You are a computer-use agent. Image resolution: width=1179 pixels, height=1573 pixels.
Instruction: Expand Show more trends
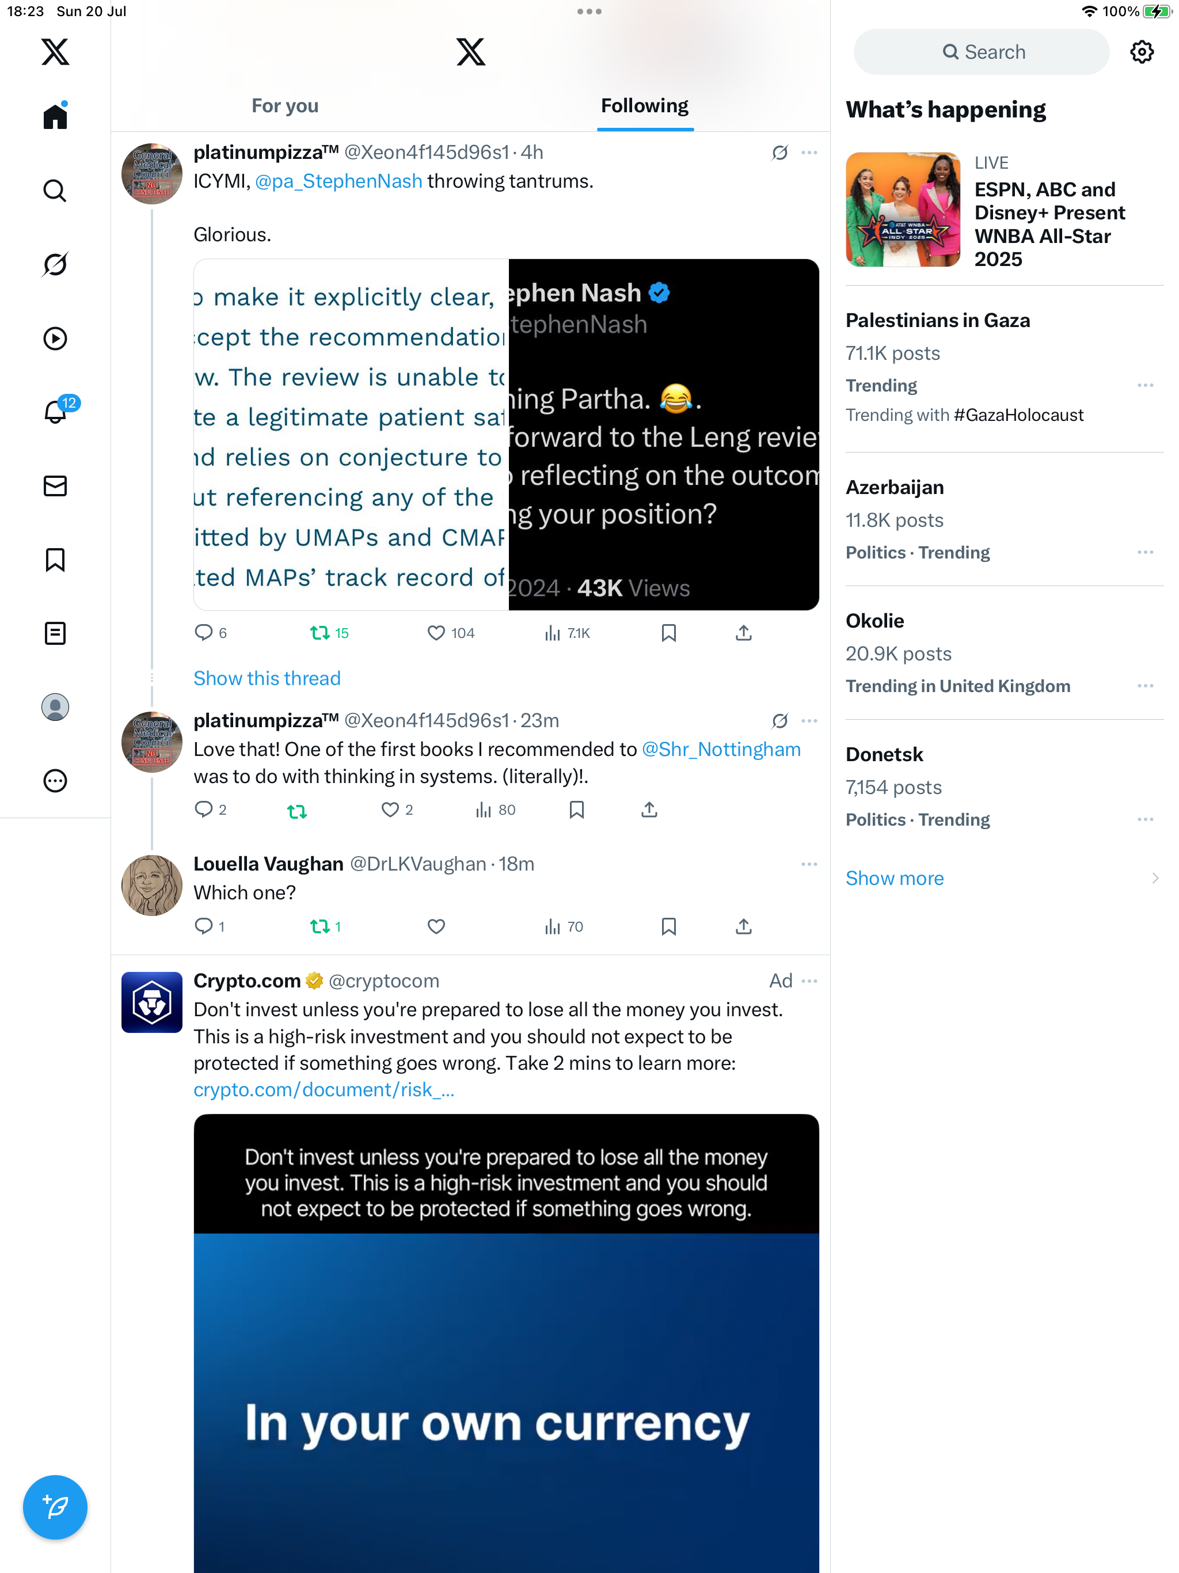895,878
